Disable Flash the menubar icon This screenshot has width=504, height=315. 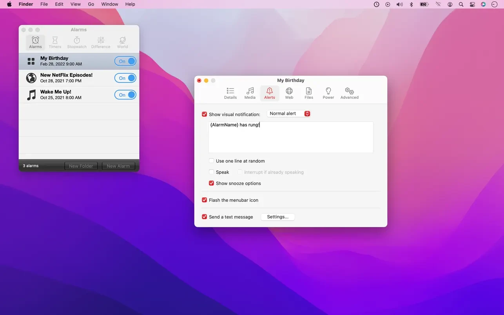pyautogui.click(x=205, y=200)
